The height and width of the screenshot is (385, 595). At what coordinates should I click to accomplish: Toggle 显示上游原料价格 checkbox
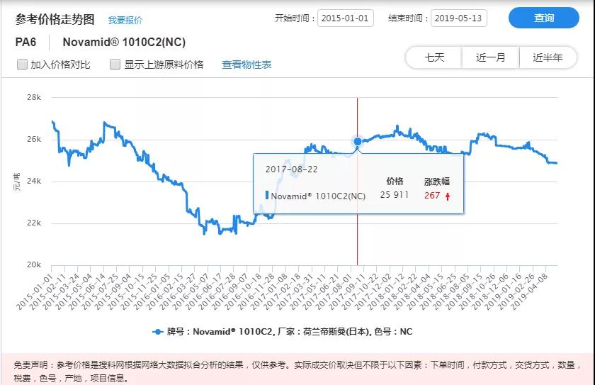115,65
